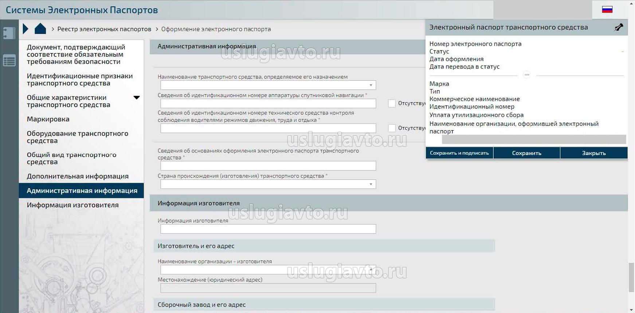This screenshot has width=635, height=313.
Task: Click the dark triangle arrow beside home icon
Action: tap(25, 29)
